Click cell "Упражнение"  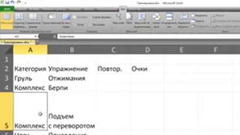click(x=72, y=69)
